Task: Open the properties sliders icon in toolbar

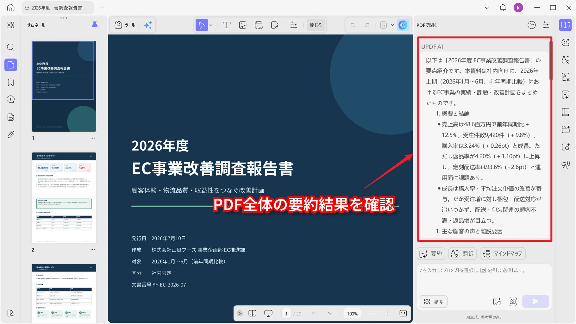Action: coord(294,25)
